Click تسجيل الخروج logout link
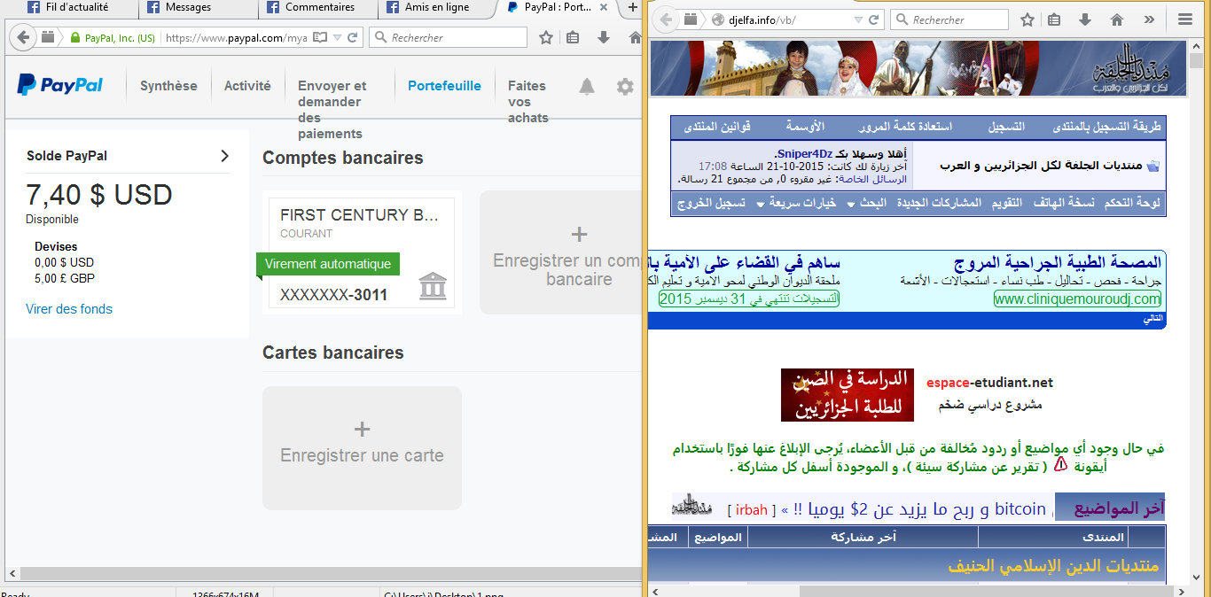Image resolution: width=1211 pixels, height=597 pixels. pos(712,203)
